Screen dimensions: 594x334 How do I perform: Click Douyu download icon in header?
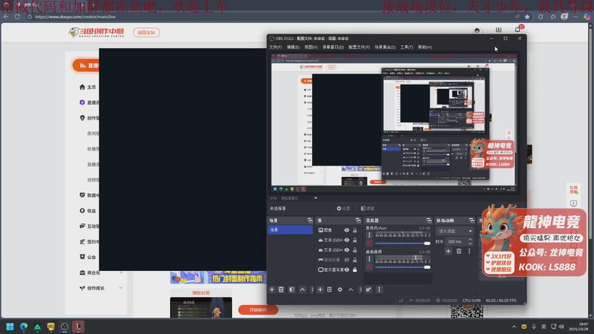(498, 30)
